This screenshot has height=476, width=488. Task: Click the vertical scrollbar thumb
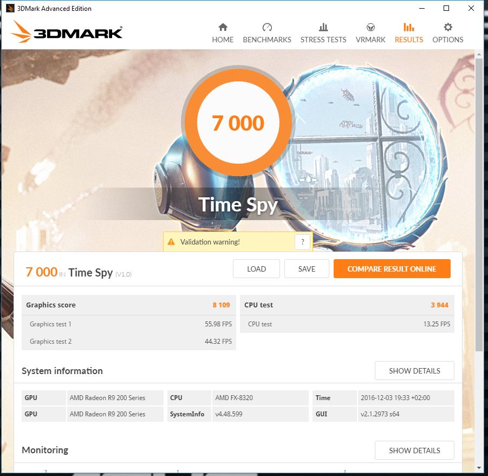click(x=479, y=205)
